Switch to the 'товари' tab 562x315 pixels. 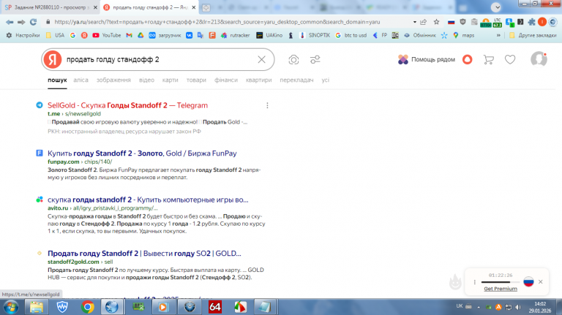tap(196, 80)
